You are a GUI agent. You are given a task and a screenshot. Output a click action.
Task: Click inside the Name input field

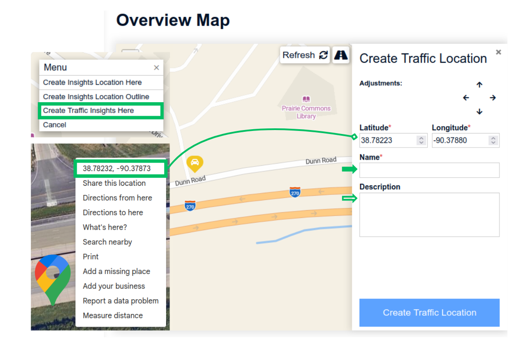point(429,170)
